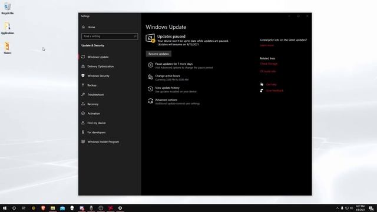Click the pause circle icon
The image size is (377, 212).
[151, 65]
